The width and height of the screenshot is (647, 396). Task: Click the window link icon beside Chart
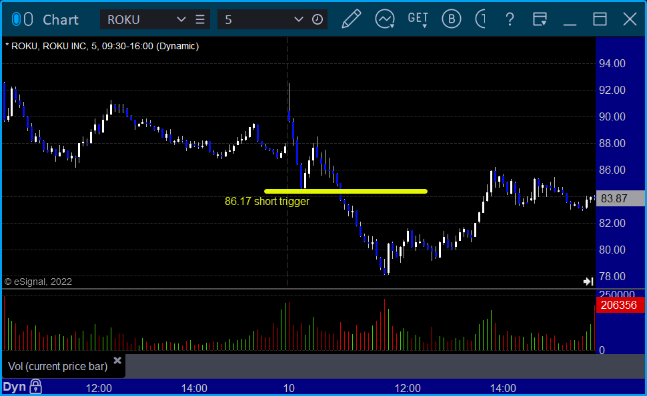click(x=22, y=19)
